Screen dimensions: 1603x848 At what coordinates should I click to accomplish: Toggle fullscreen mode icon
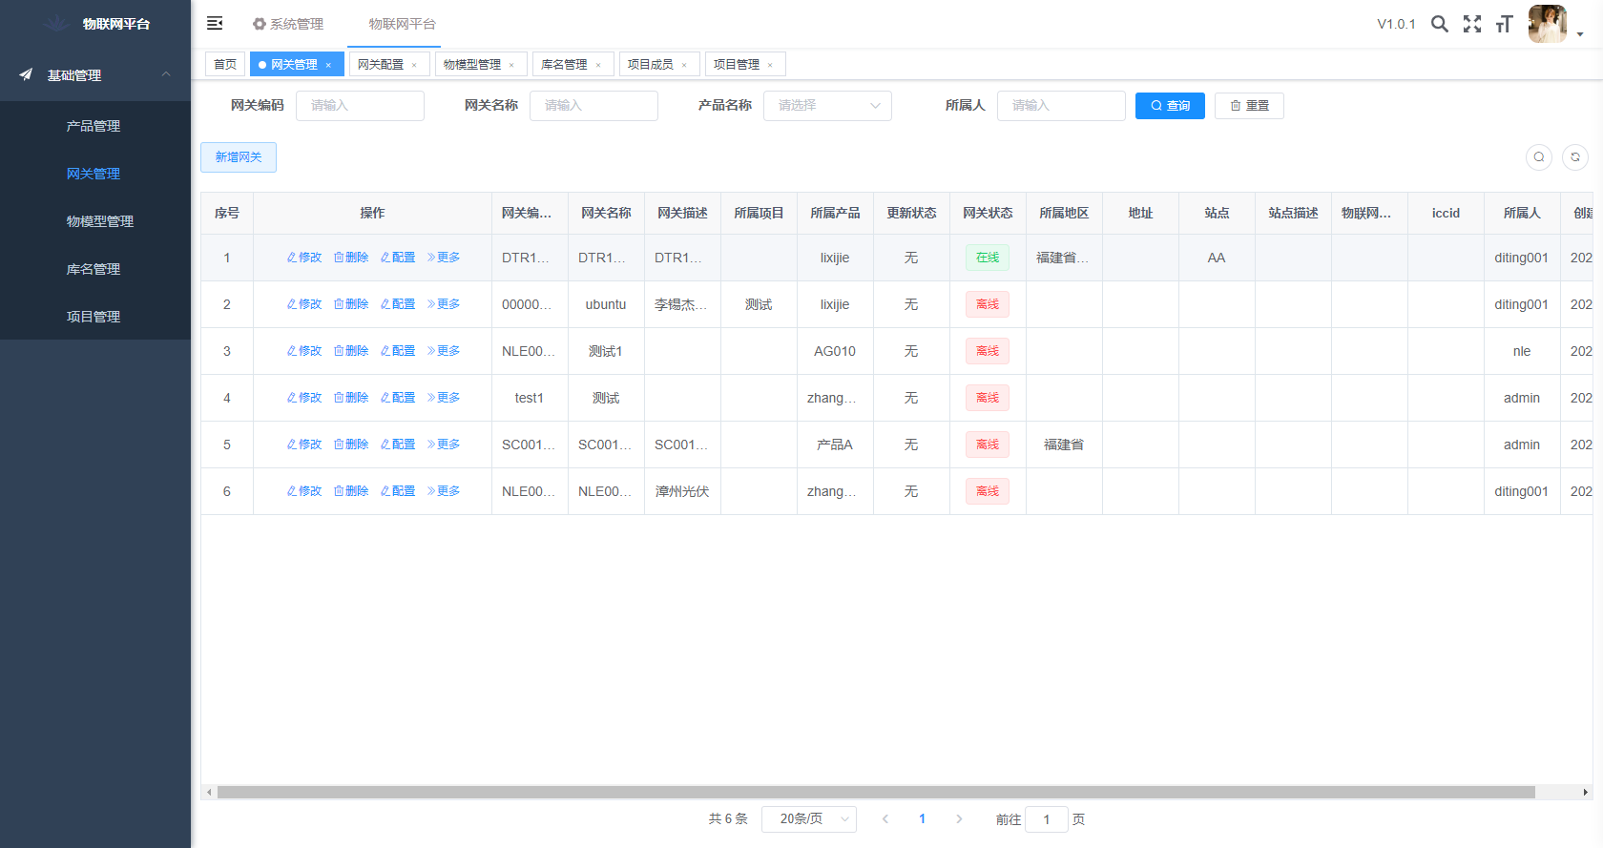pos(1472,24)
